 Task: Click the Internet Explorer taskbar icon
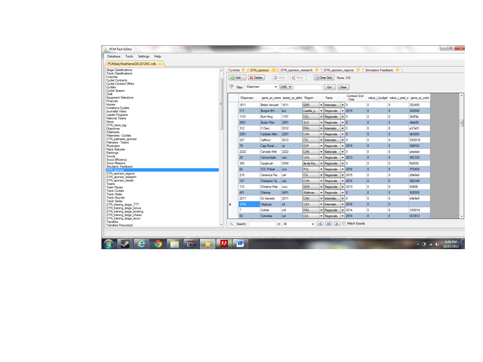(x=141, y=244)
